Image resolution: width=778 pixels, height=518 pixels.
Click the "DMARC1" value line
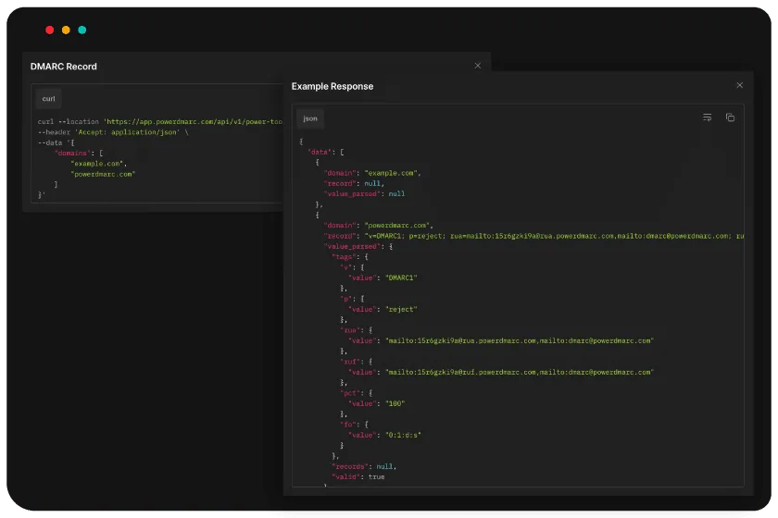click(x=383, y=277)
